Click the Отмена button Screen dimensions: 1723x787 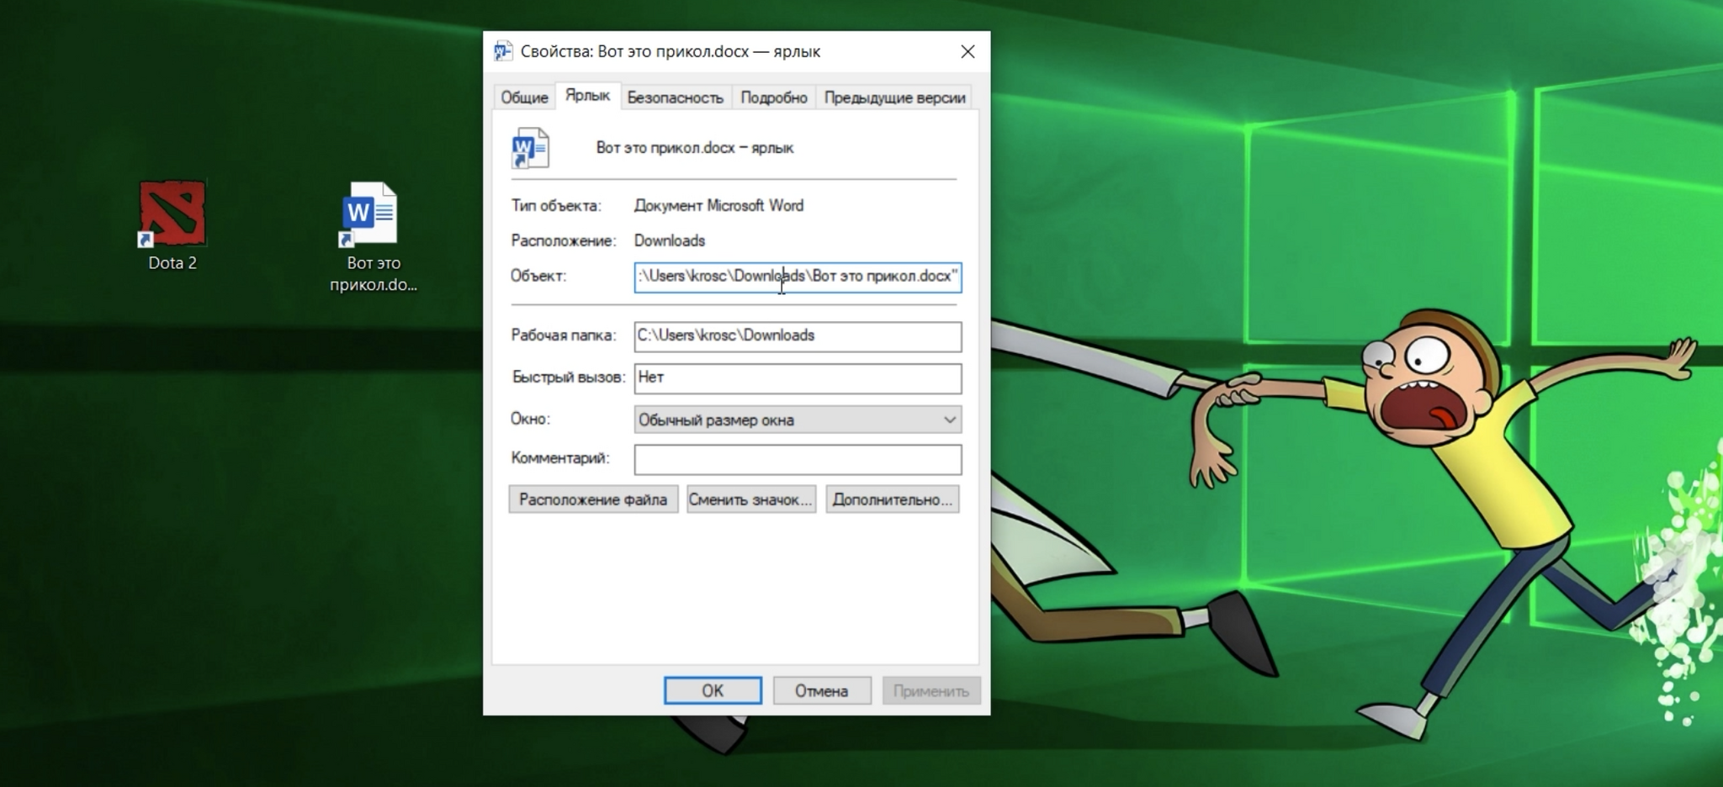tap(822, 690)
